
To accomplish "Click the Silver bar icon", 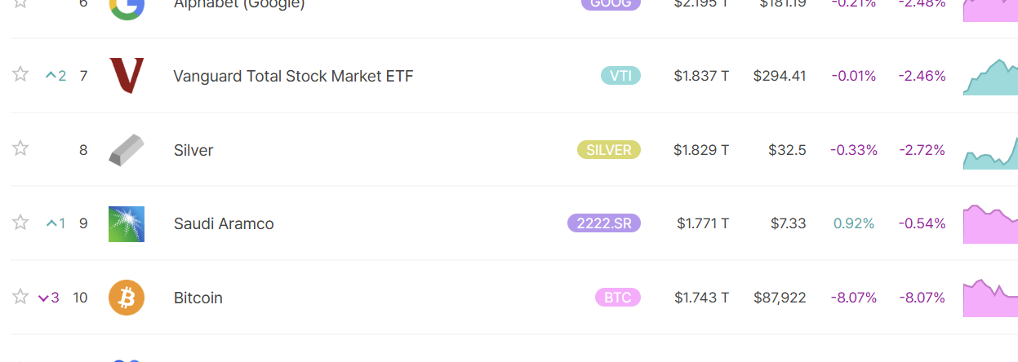I will tap(127, 150).
